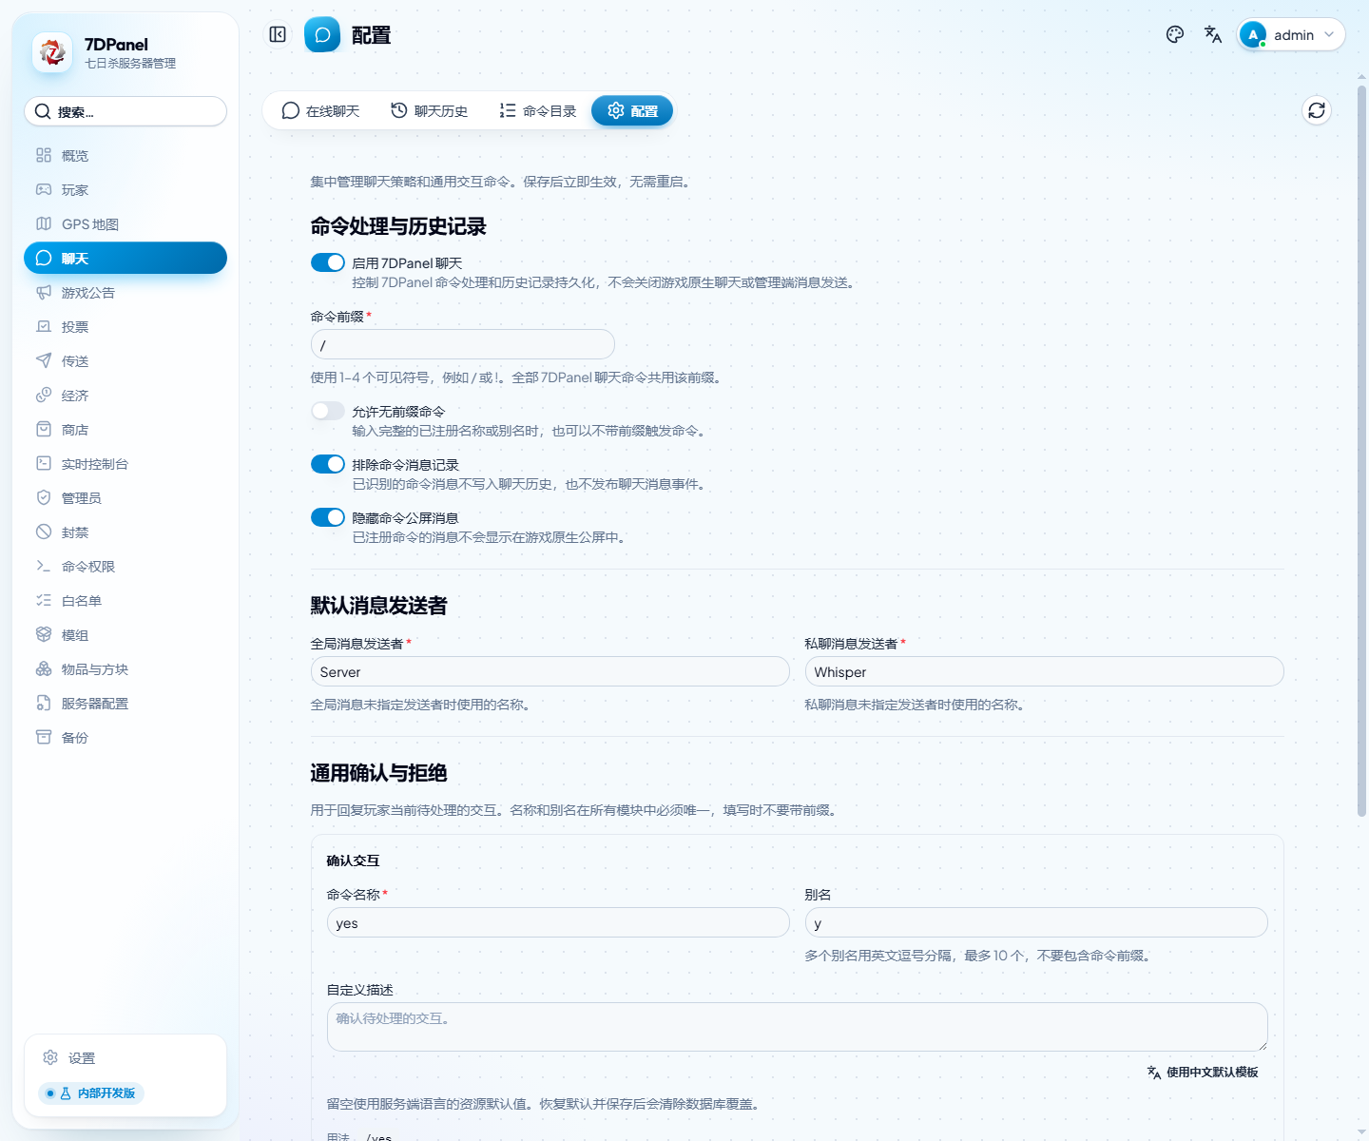
Task: Open GPS 地图 page
Action: pos(125,224)
